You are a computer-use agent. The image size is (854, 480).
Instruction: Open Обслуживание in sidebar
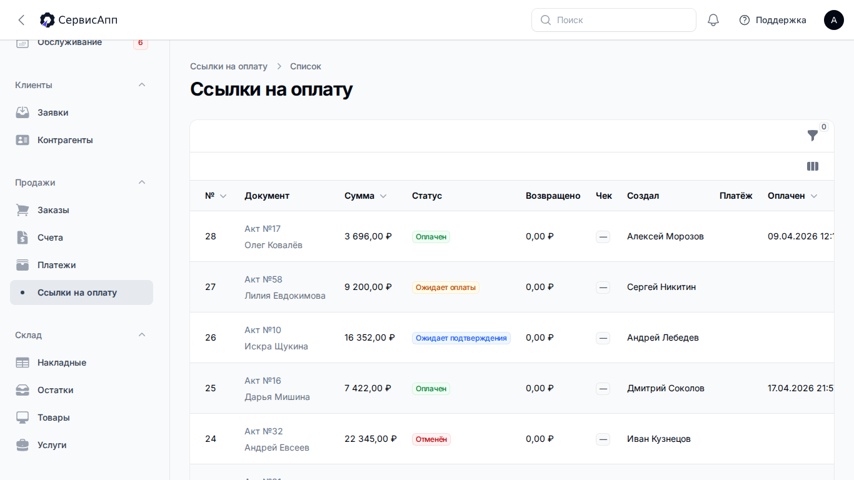[81, 42]
